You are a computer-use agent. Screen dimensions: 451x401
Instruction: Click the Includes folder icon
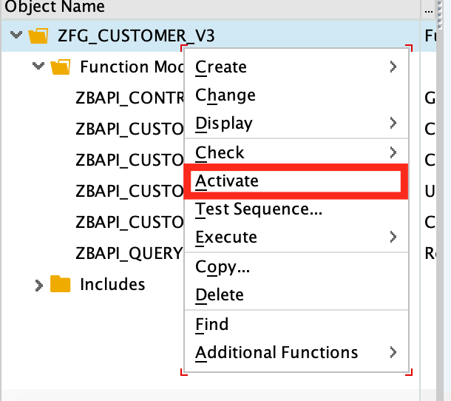pos(60,284)
